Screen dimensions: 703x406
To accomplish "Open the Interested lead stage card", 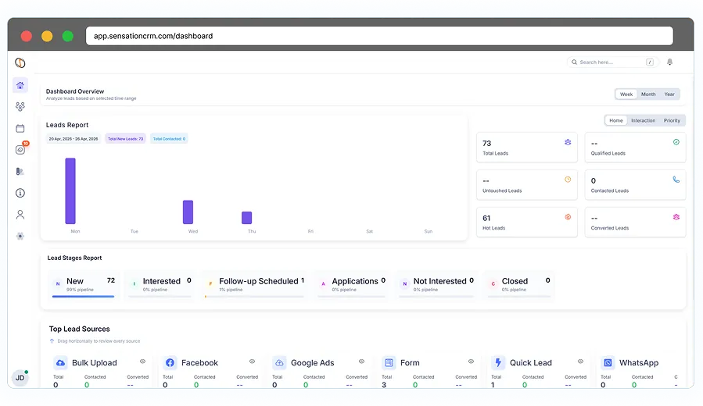I will 160,286.
